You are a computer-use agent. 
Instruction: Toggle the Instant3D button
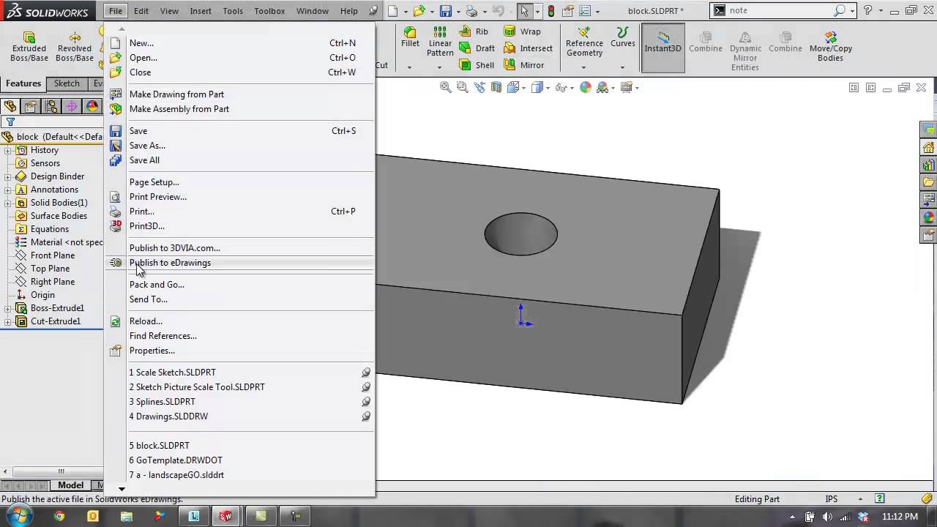coord(663,48)
